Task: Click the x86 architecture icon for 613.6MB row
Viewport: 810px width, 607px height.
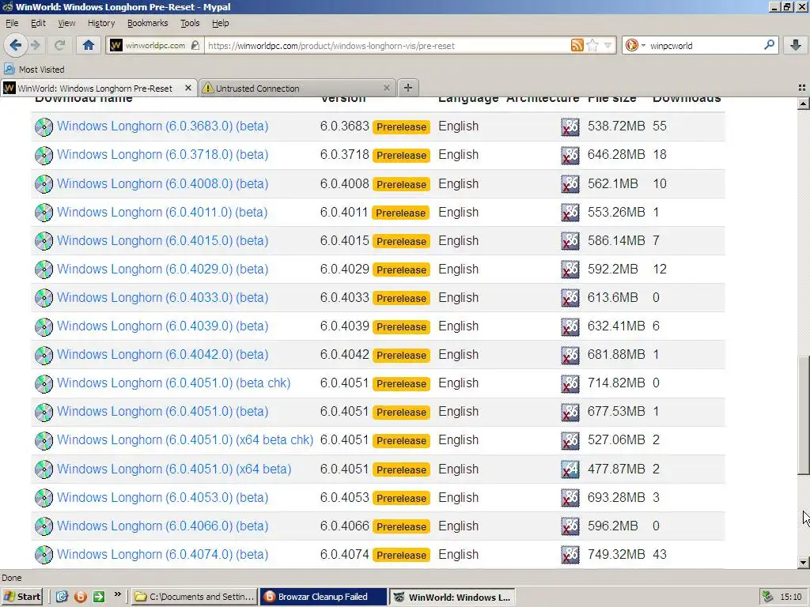Action: [x=570, y=298]
